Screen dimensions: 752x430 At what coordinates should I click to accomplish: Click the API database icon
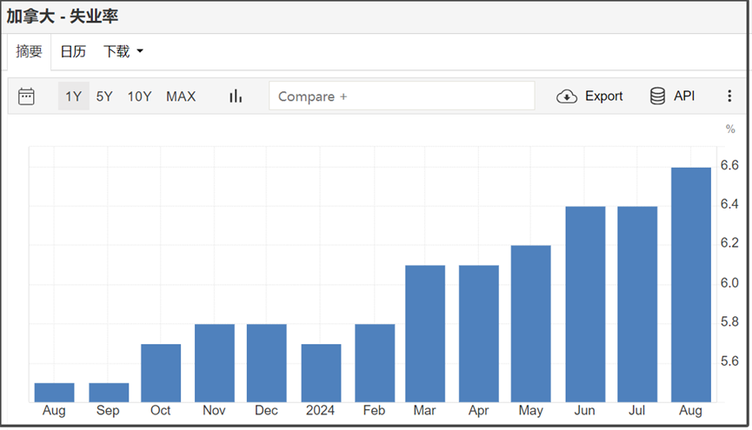[x=658, y=96]
